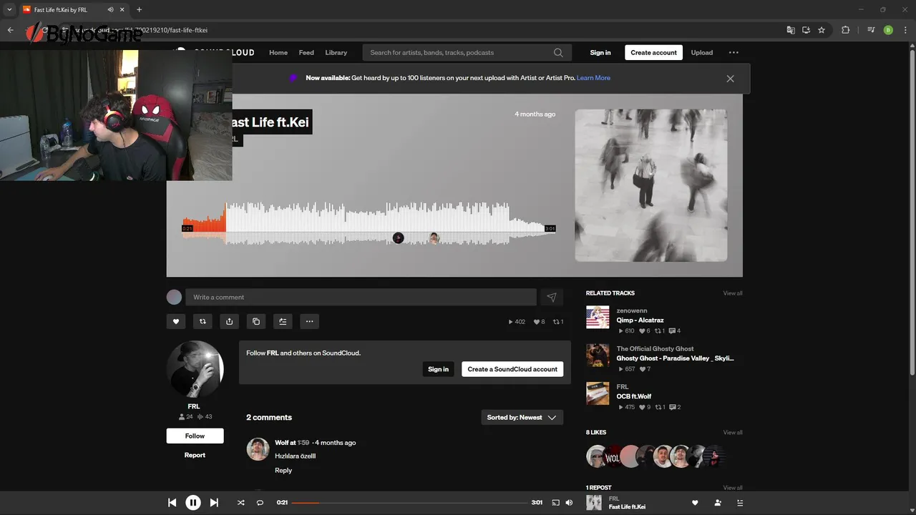Screen dimensions: 916x515
Task: Mute the tab with its speaker icon
Action: pyautogui.click(x=111, y=10)
